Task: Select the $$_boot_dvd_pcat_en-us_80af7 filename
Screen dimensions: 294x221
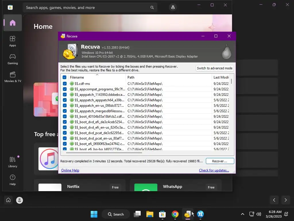Action: [99, 138]
